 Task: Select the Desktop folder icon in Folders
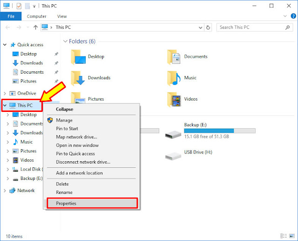[78, 57]
